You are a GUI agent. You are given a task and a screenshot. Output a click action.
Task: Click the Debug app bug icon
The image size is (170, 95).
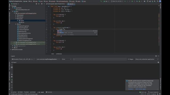(132, 1)
